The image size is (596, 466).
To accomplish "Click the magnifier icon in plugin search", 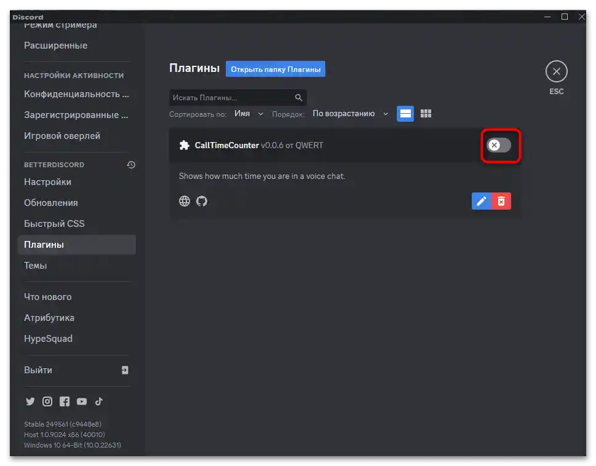I will [x=298, y=98].
